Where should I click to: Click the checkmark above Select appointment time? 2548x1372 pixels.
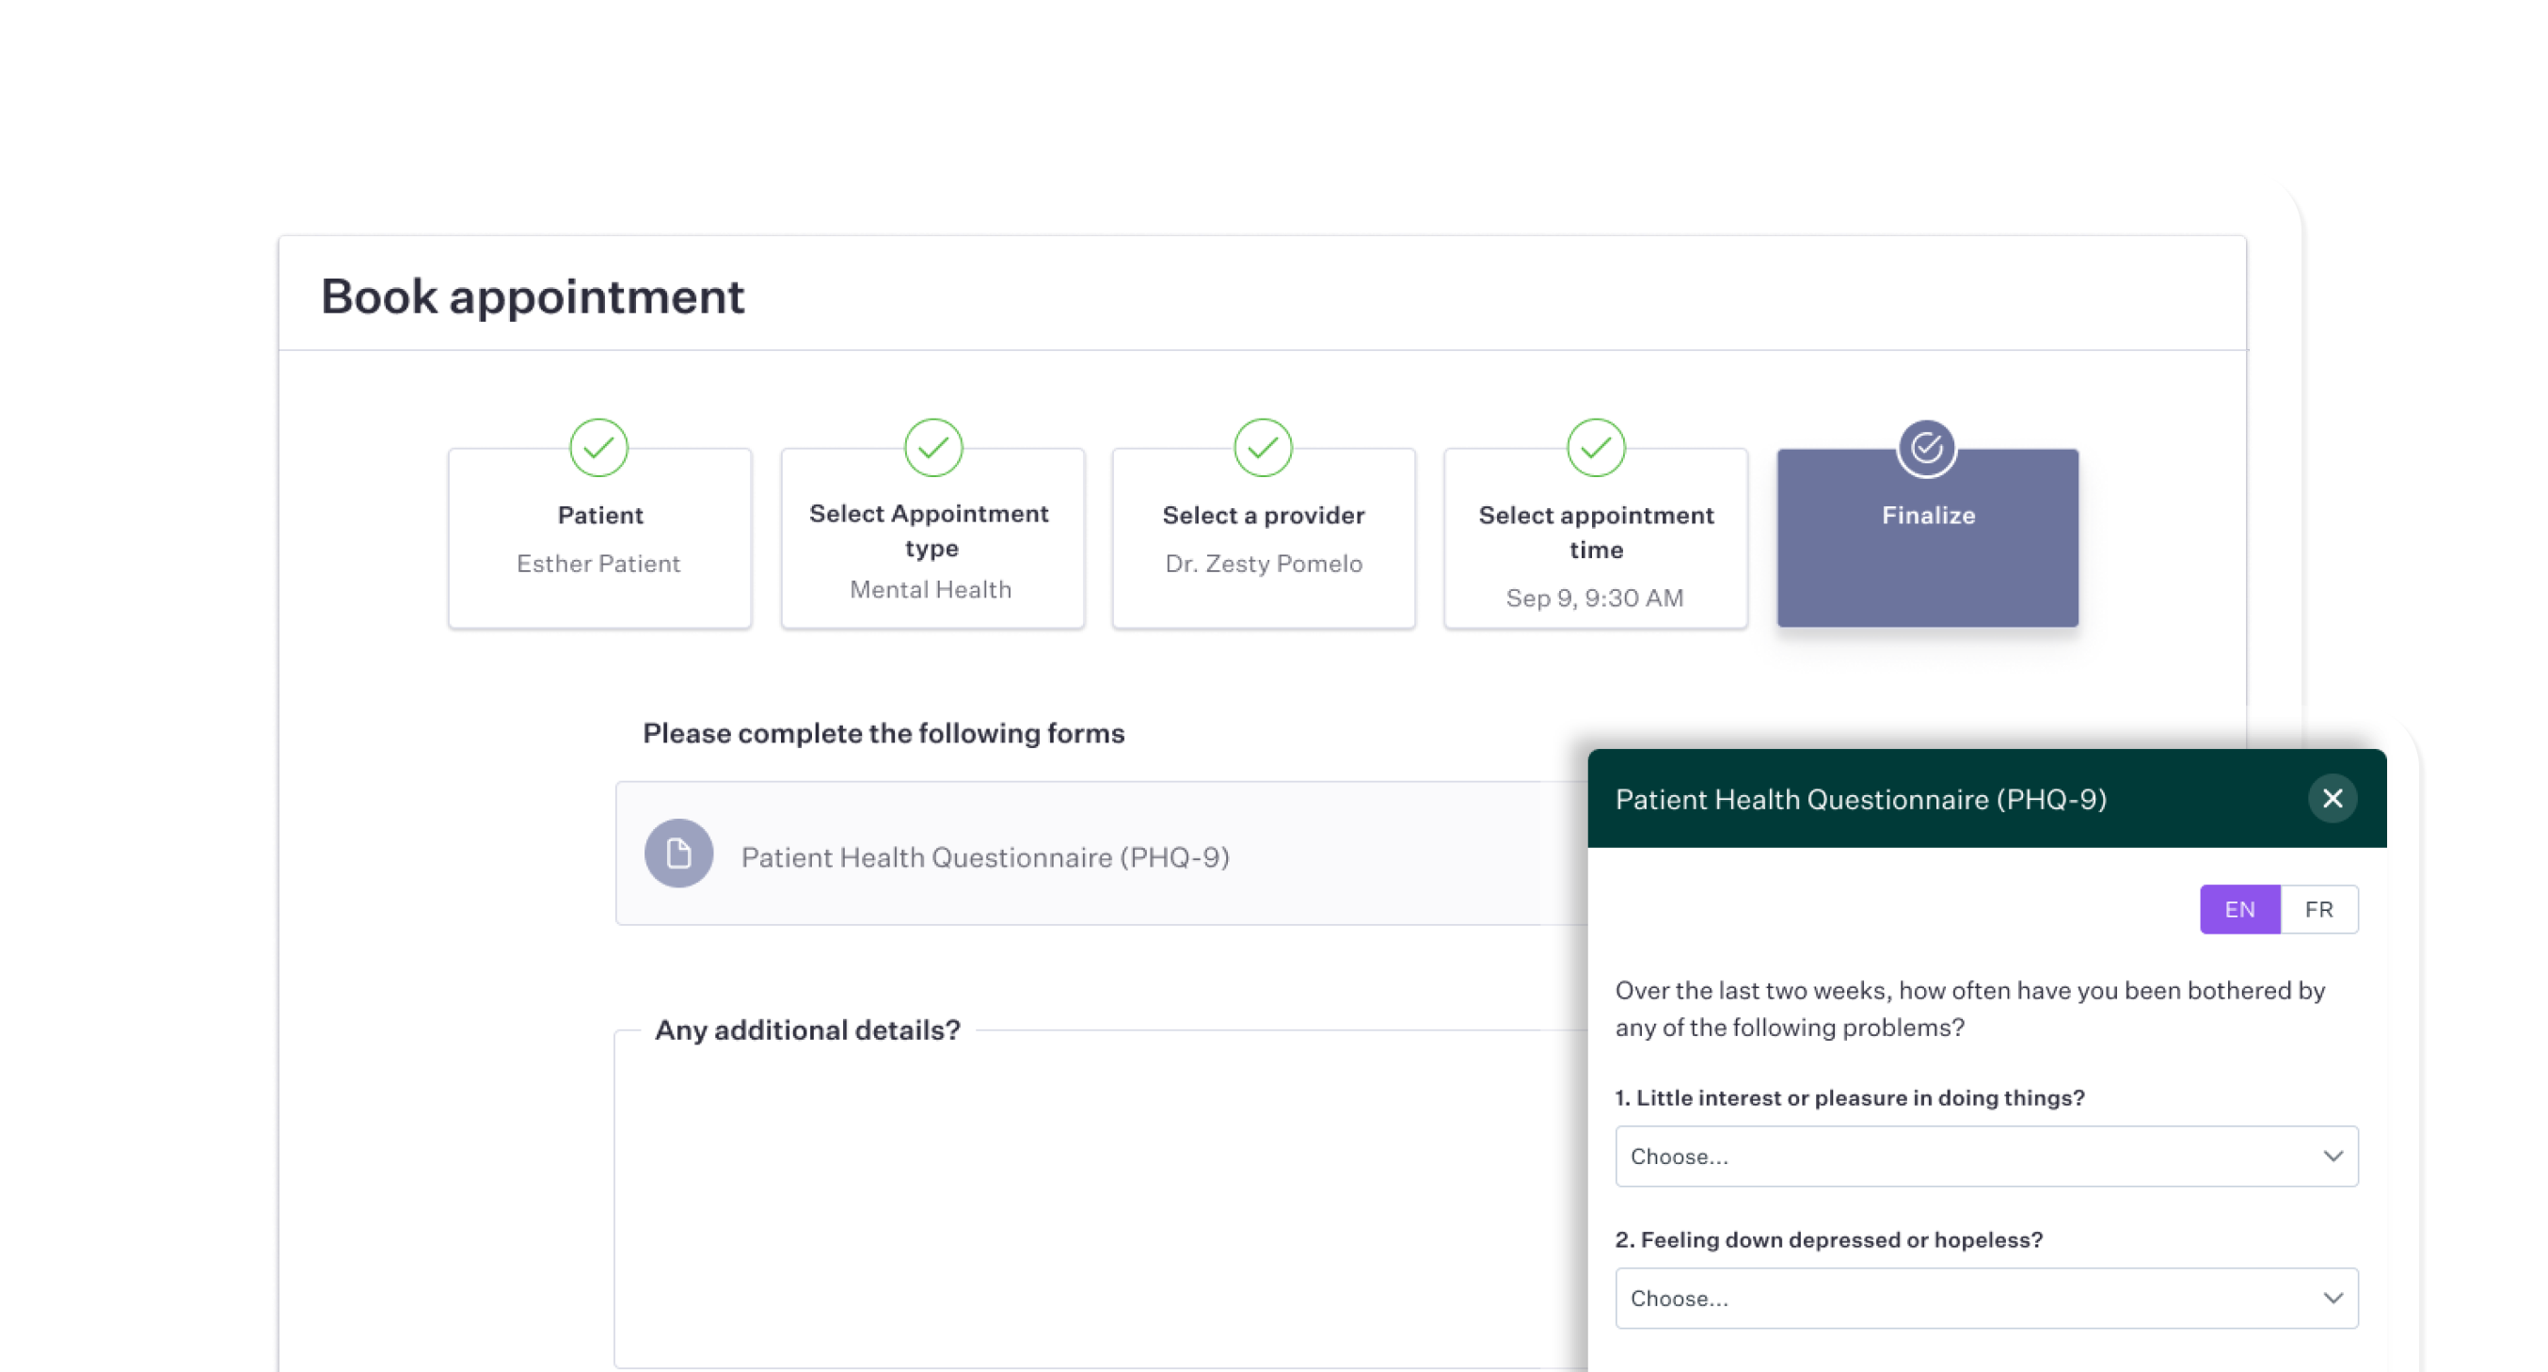[1596, 448]
